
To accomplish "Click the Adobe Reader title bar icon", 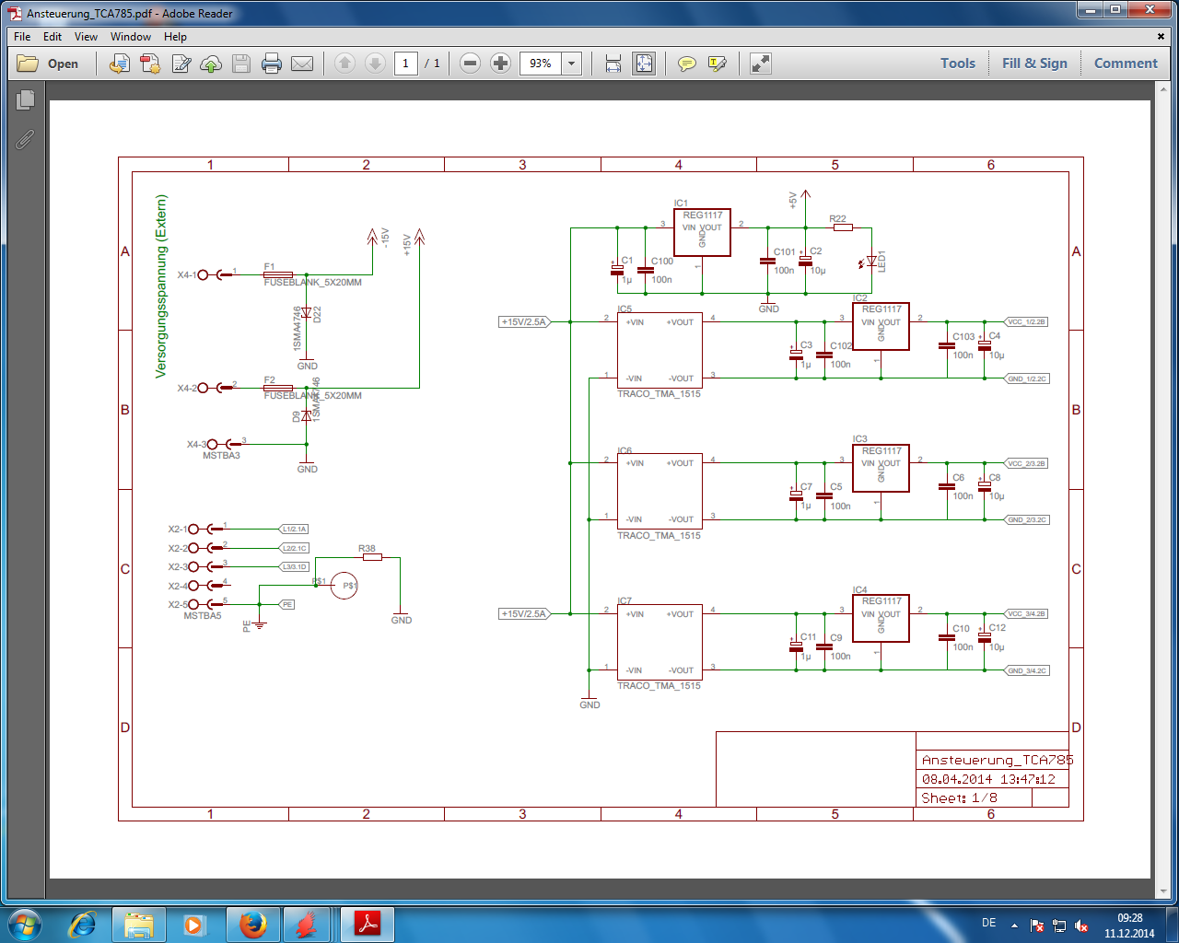I will (x=15, y=14).
